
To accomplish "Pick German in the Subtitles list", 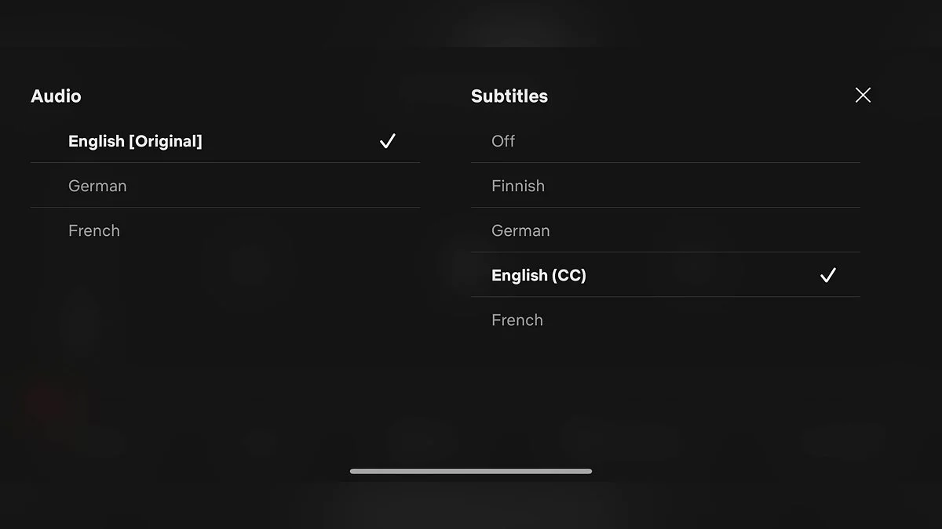I will (x=520, y=230).
